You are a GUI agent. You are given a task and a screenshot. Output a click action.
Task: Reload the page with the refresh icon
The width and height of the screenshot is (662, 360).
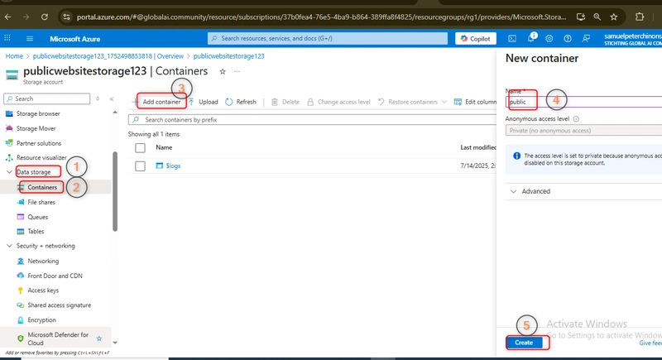45,17
